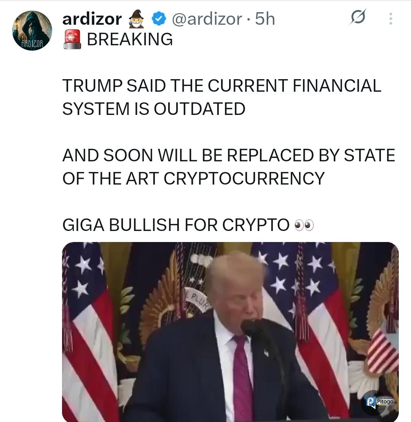Select the REPLACED BY STATE OF THE ART paragraph
The image size is (411, 422).
click(229, 167)
